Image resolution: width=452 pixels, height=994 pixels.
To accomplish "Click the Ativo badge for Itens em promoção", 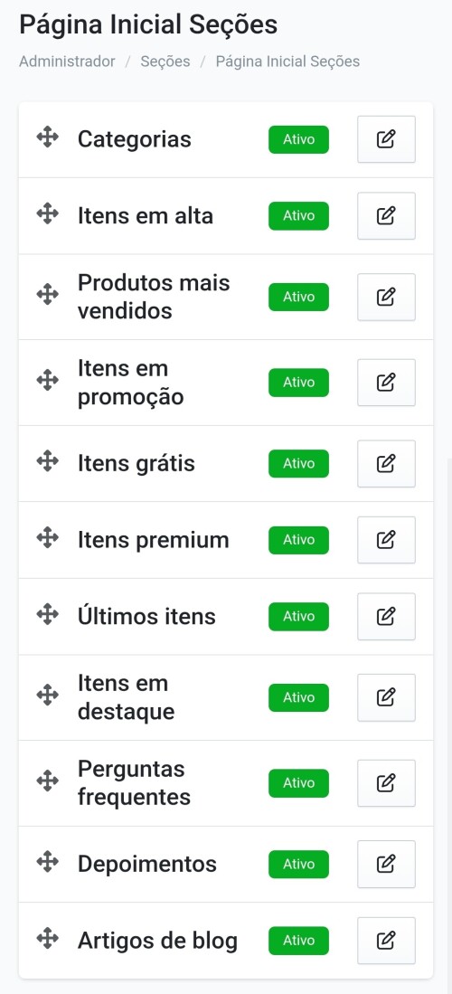I will point(298,383).
